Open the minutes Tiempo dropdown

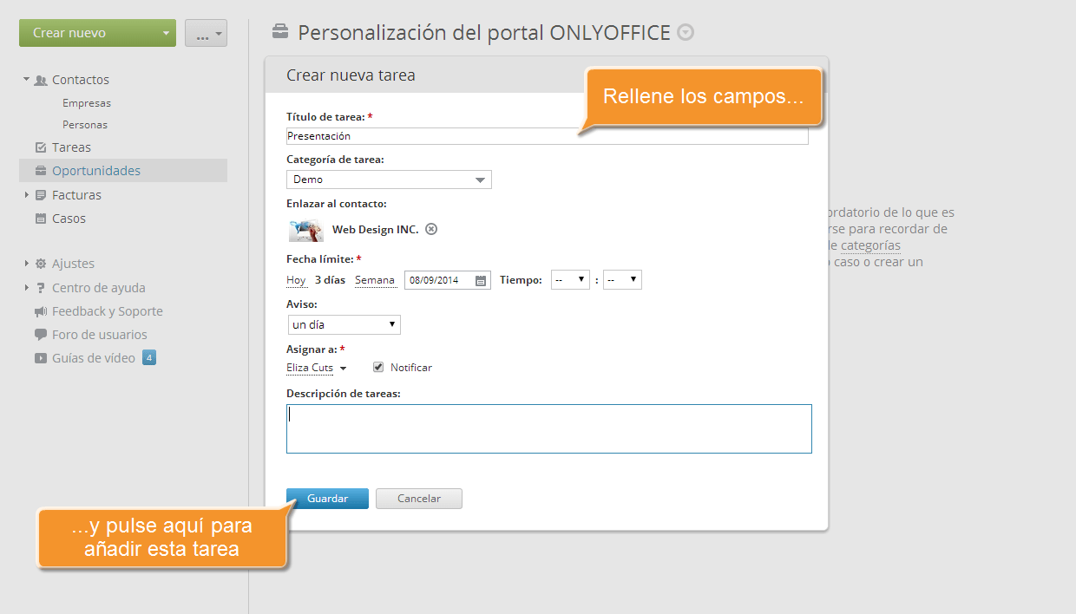pyautogui.click(x=622, y=279)
